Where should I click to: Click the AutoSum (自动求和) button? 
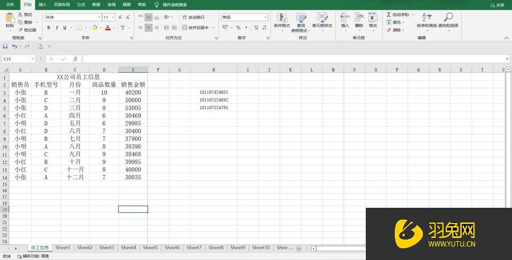pyautogui.click(x=398, y=15)
